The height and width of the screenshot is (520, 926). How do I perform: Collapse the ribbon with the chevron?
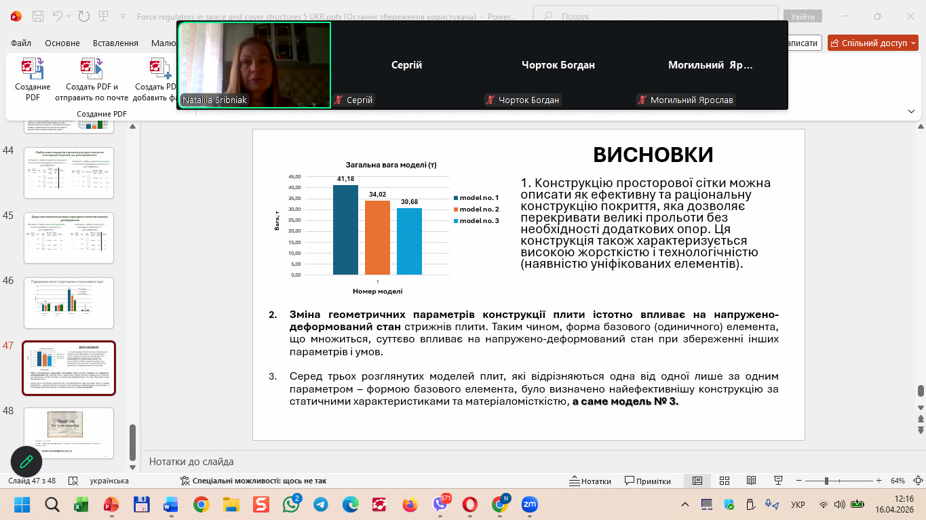coord(910,111)
